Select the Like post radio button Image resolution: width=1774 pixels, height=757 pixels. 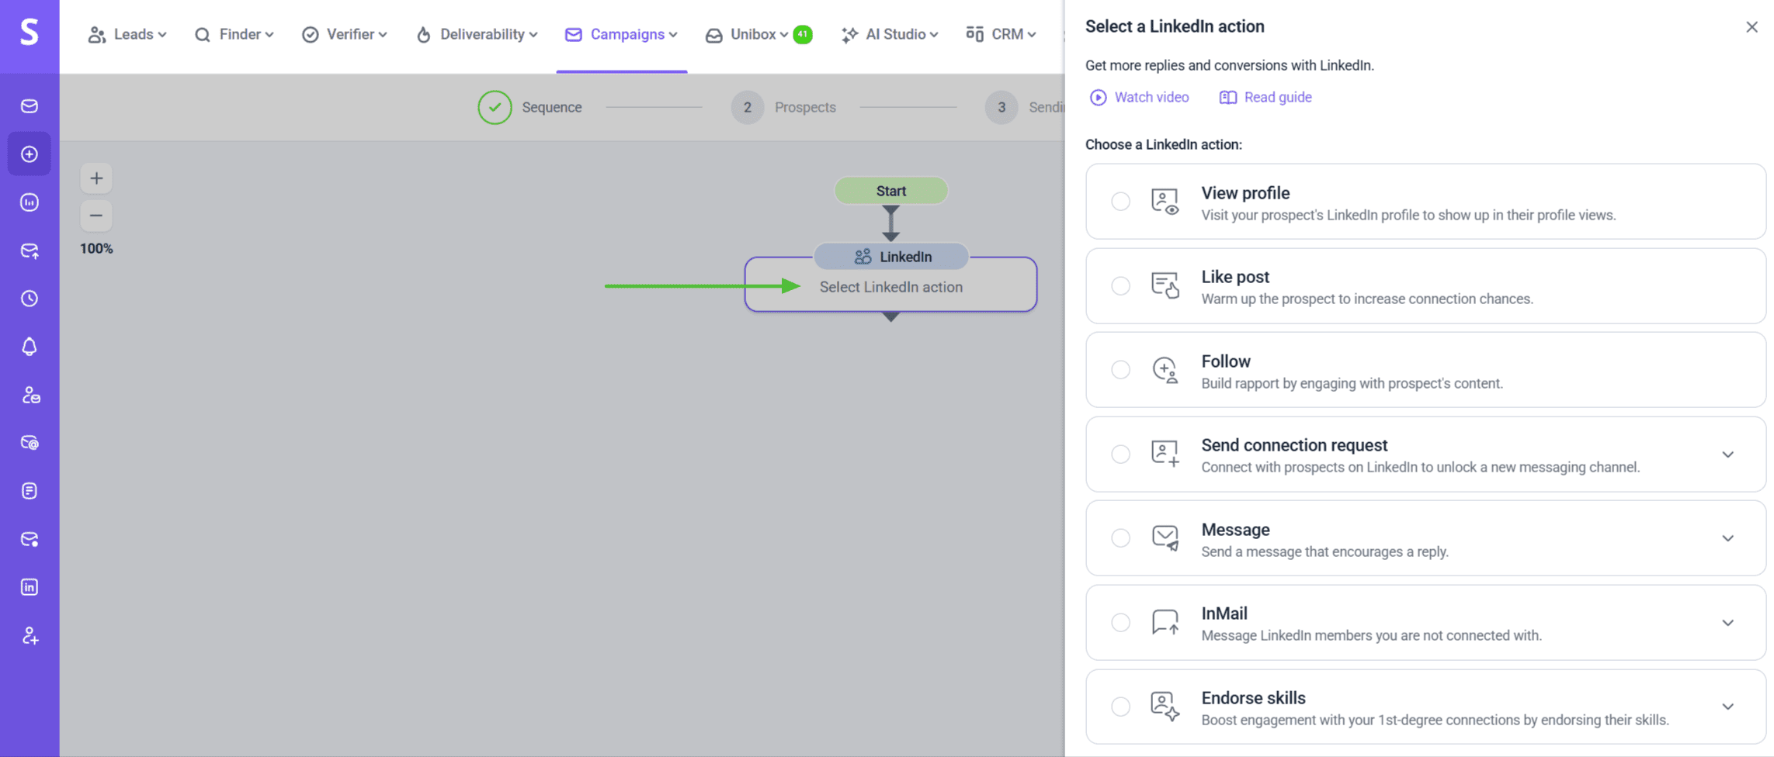[x=1120, y=286]
